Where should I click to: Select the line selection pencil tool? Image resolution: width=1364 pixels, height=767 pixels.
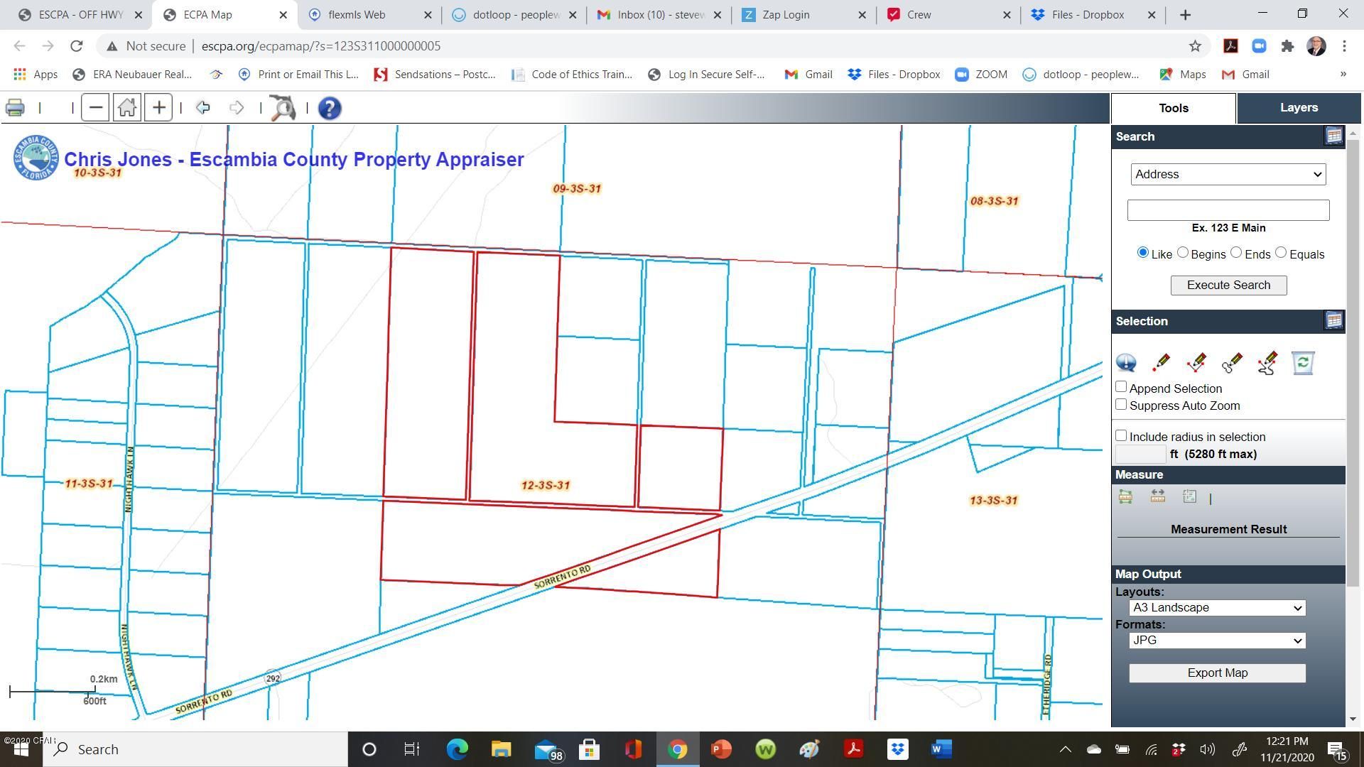(1196, 362)
